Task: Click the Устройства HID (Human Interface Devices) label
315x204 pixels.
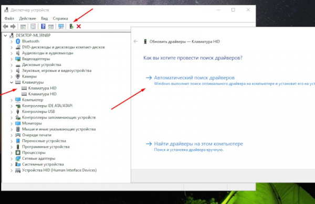Action: coord(59,170)
